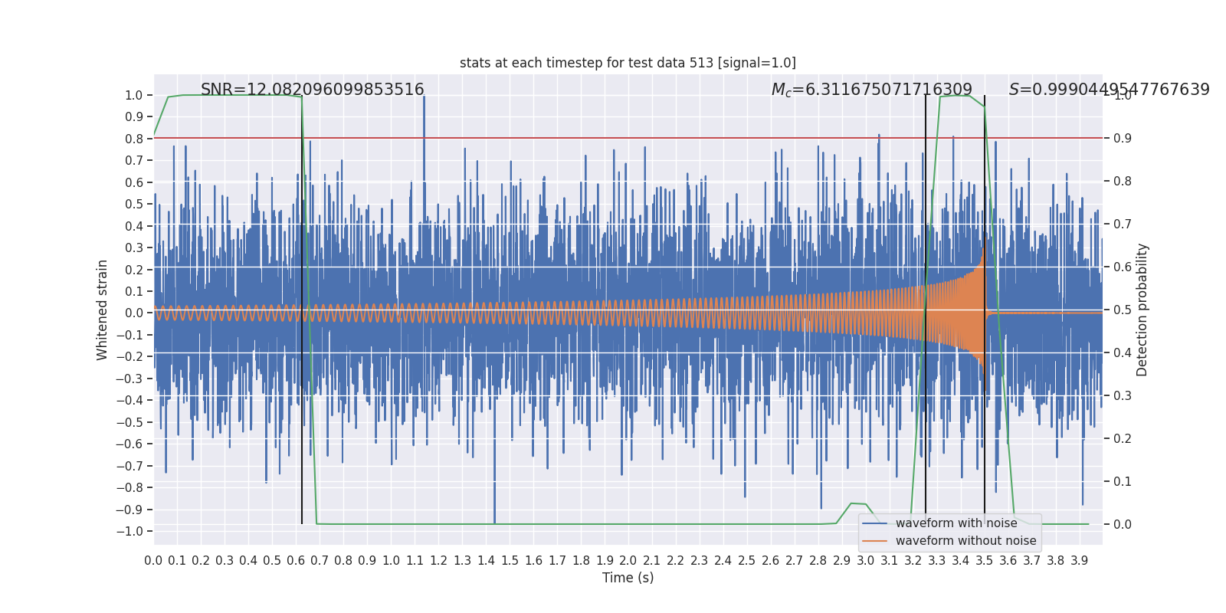Click the "Whitened strain" y-axis label

[x=103, y=310]
